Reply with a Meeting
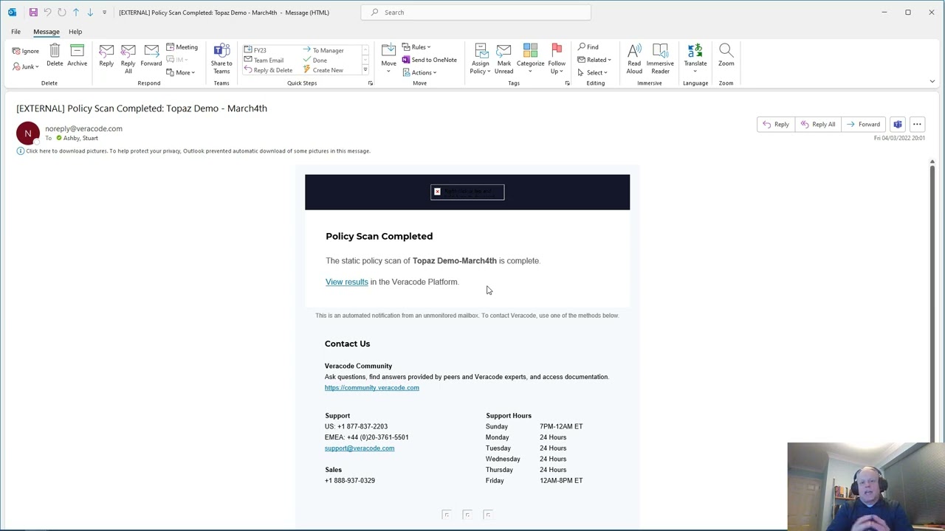Image resolution: width=945 pixels, height=531 pixels. [x=182, y=47]
